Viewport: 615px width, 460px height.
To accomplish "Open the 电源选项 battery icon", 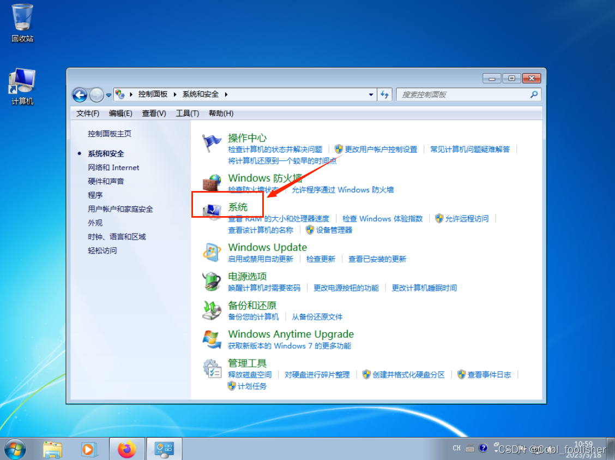I will coord(212,282).
